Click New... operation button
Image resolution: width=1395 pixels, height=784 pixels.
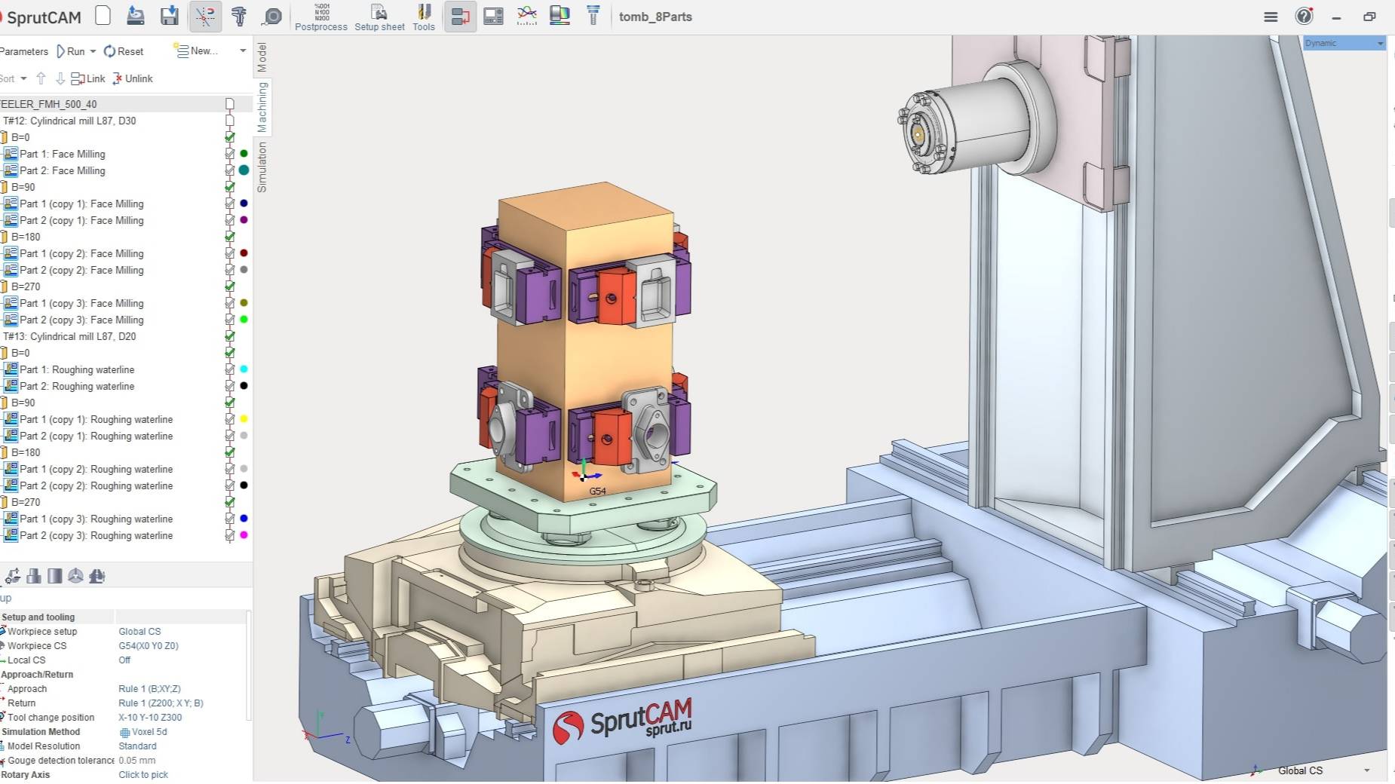coord(196,51)
